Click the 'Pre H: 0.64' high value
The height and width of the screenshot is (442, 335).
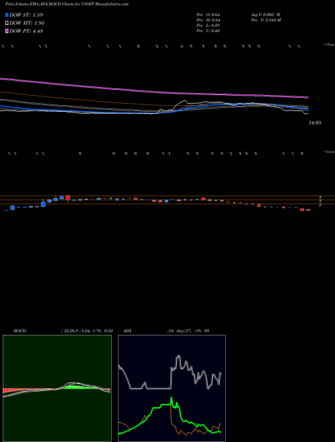coord(208,20)
